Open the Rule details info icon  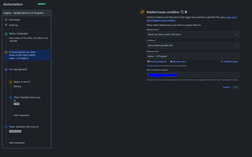click(6, 19)
